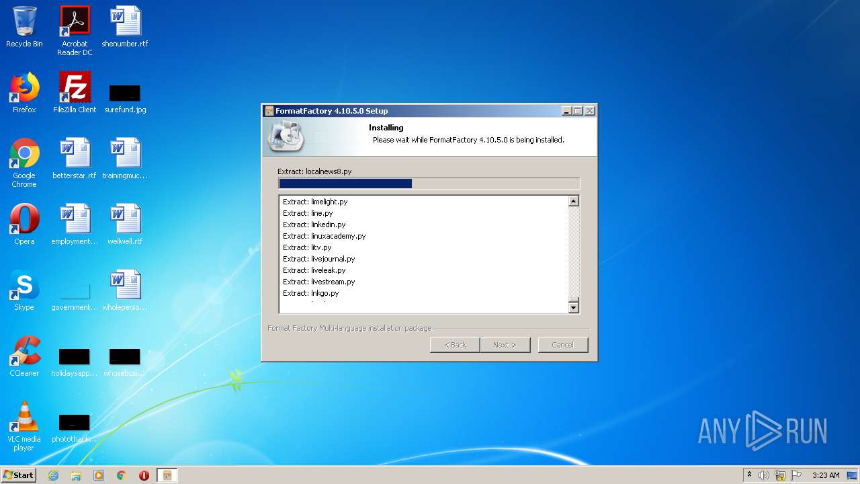
Task: Select photothank... file icon
Action: pyautogui.click(x=75, y=428)
